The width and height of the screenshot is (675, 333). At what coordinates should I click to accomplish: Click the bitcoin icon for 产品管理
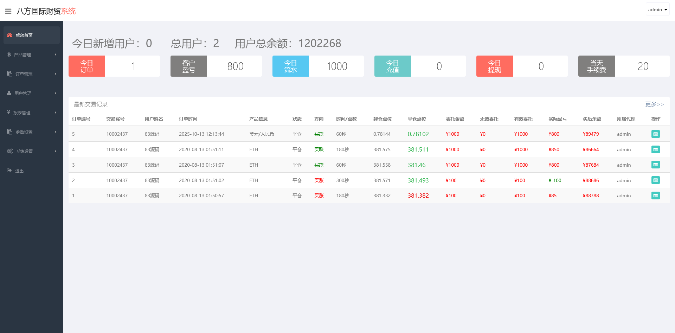[9, 55]
